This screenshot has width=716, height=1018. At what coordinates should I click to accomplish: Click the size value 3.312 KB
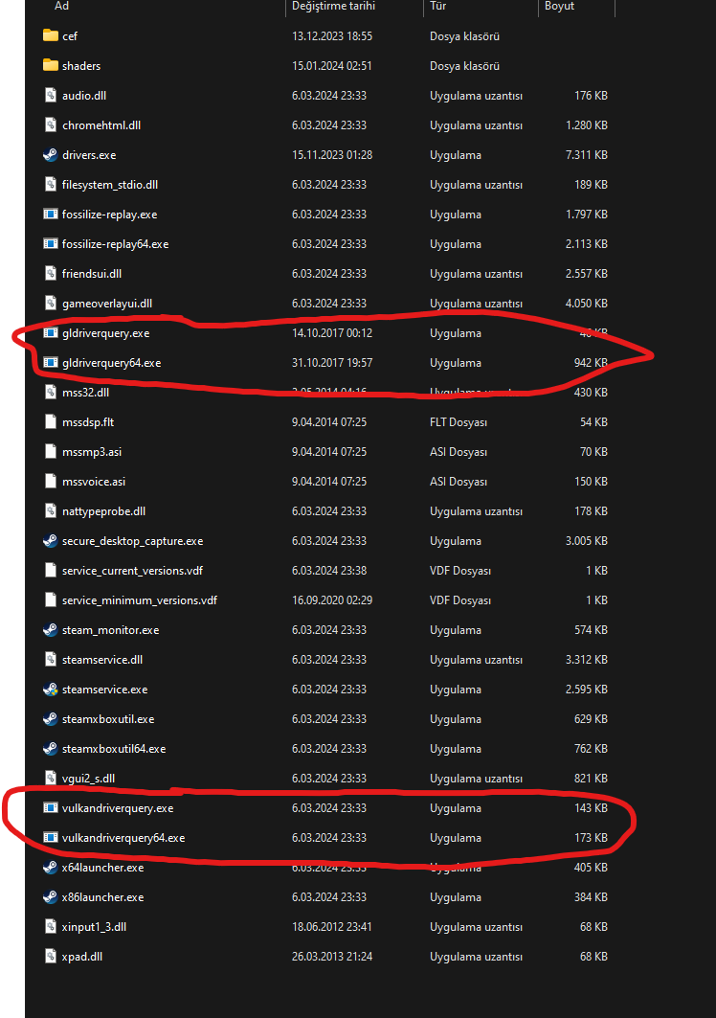pyautogui.click(x=587, y=660)
